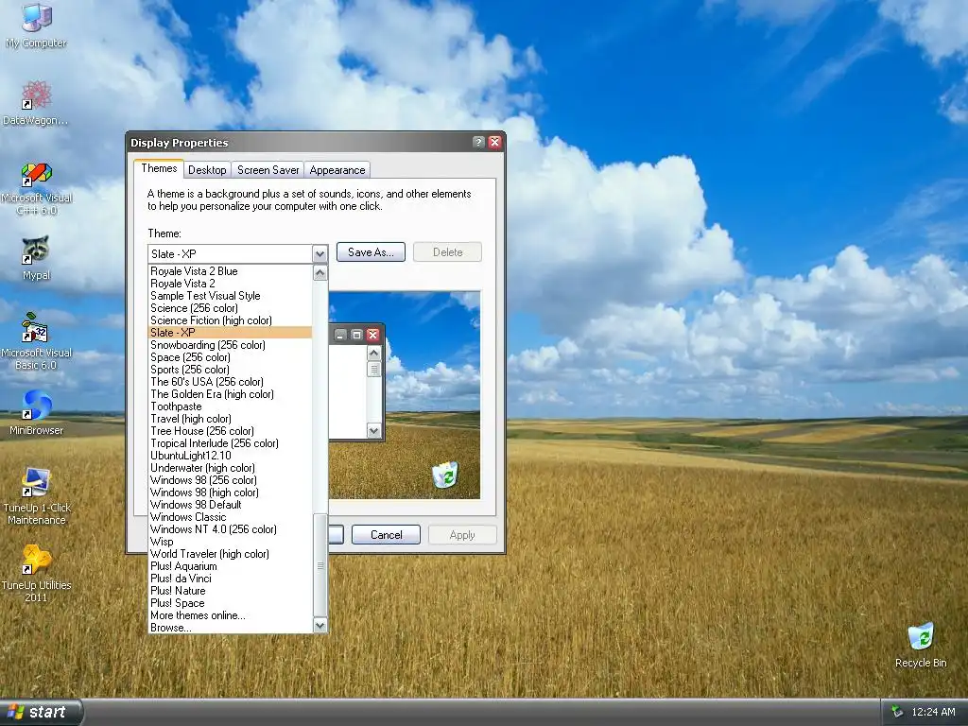Image resolution: width=968 pixels, height=726 pixels.
Task: Select The 60's USA (256 color)
Action: tap(230, 382)
